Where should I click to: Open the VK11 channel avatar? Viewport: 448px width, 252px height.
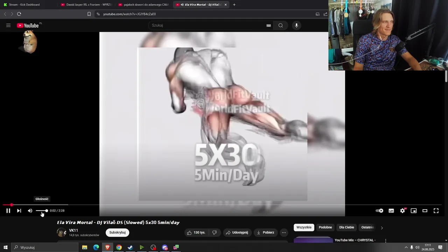pos(62,232)
